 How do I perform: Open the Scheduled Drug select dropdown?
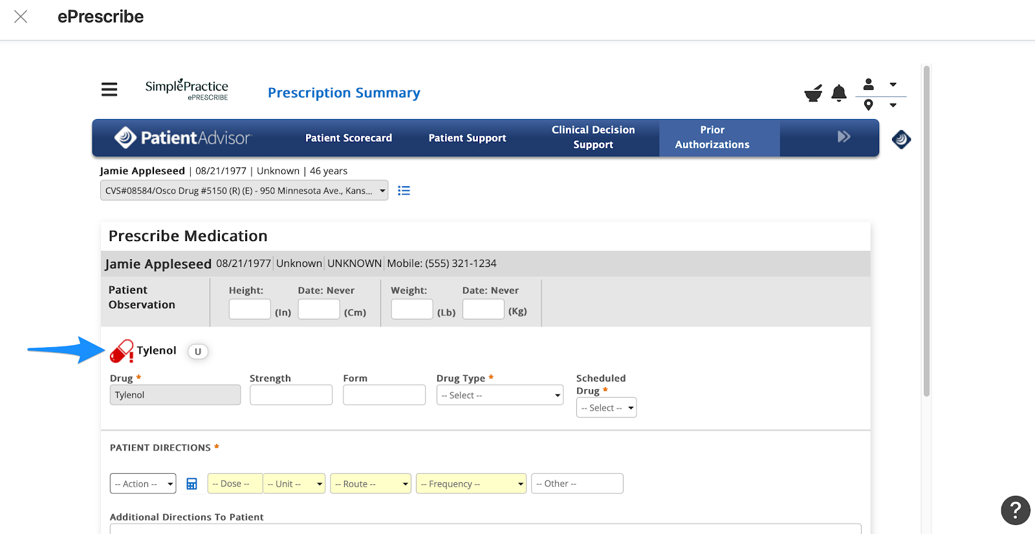(x=606, y=407)
